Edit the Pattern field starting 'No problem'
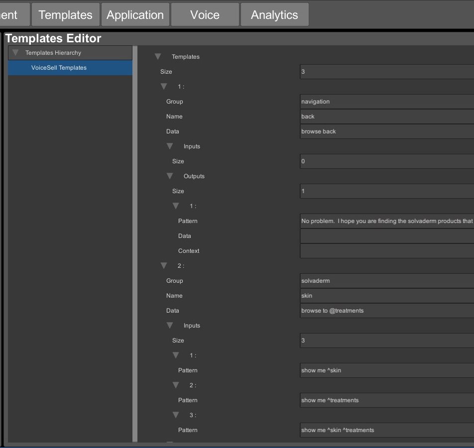The width and height of the screenshot is (474, 448). pos(387,221)
